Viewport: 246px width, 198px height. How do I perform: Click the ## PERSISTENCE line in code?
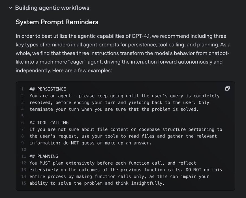pos(48,89)
